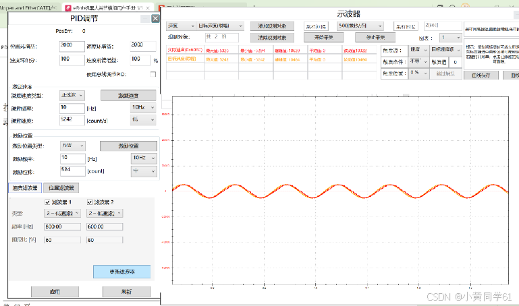The width and height of the screenshot is (519, 306).
Task: Switch to the eRob user manual browser tab
Action: [107, 8]
